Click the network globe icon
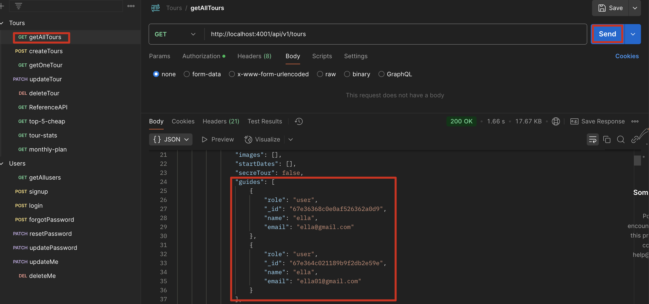The width and height of the screenshot is (649, 304). (x=556, y=121)
